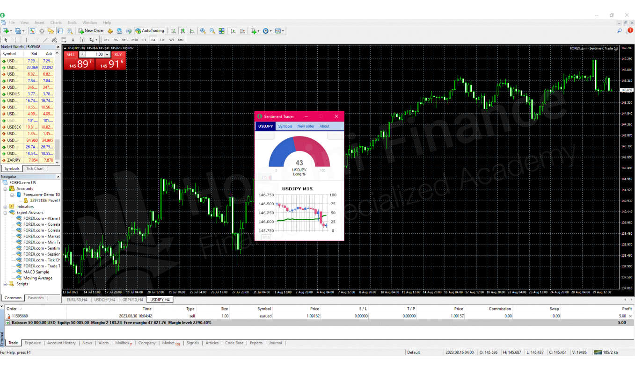Toggle the Data Window icon

pyautogui.click(x=42, y=31)
